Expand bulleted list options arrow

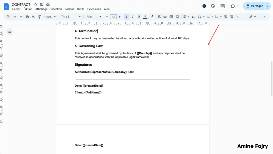point(212,17)
